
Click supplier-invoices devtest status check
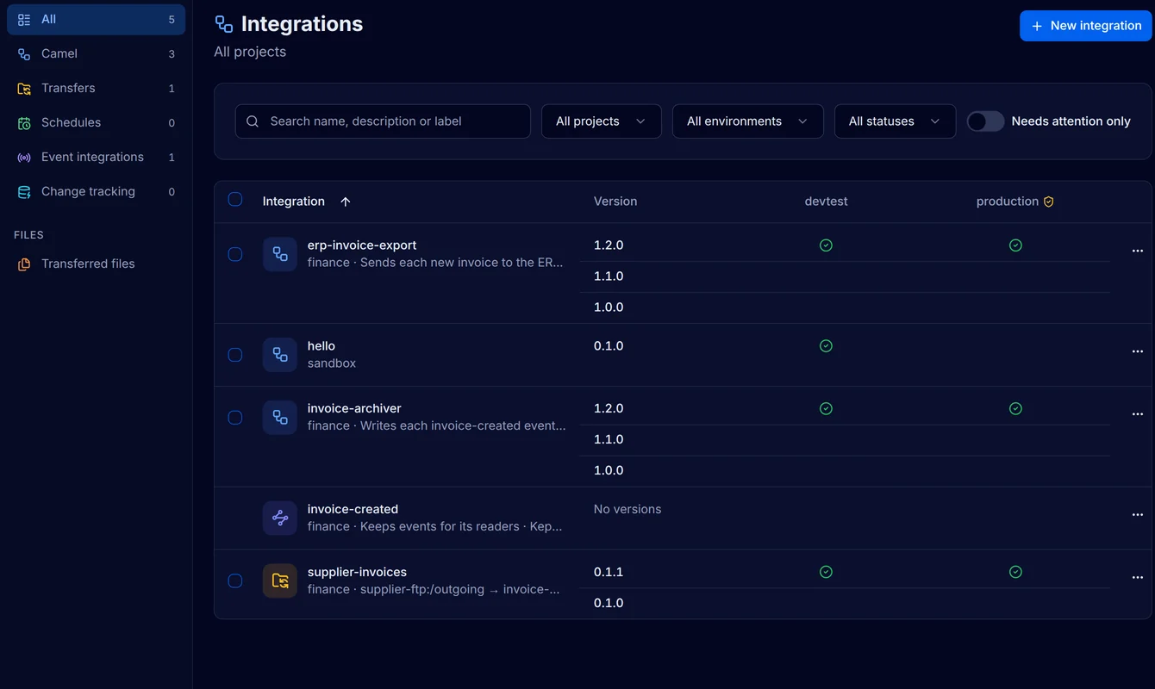[826, 572]
